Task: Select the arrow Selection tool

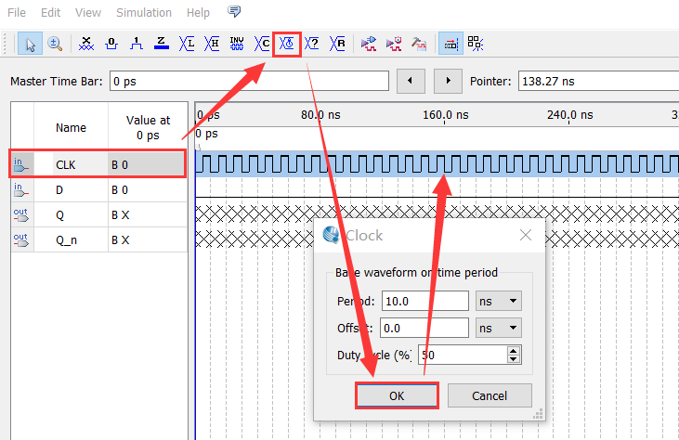Action: coord(30,44)
